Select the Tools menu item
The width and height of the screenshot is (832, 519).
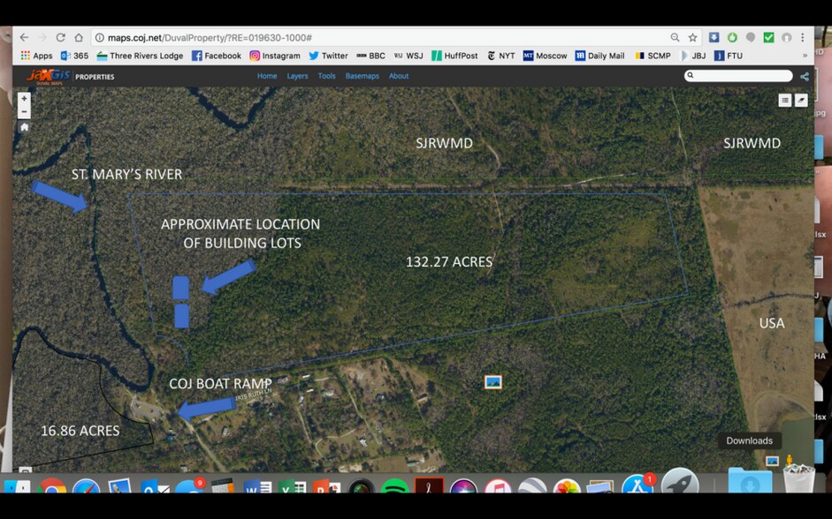pos(326,76)
